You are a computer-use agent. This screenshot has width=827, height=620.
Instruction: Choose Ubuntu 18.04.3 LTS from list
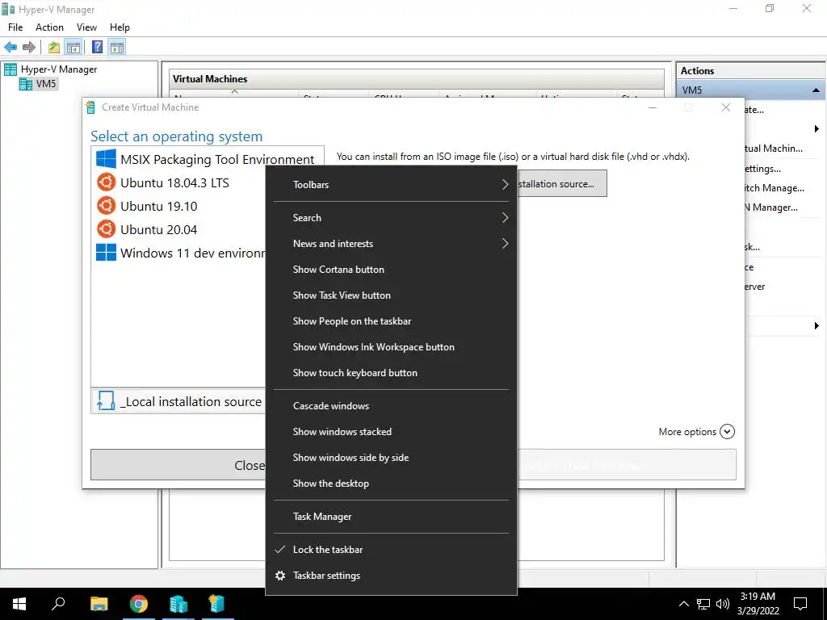179,183
